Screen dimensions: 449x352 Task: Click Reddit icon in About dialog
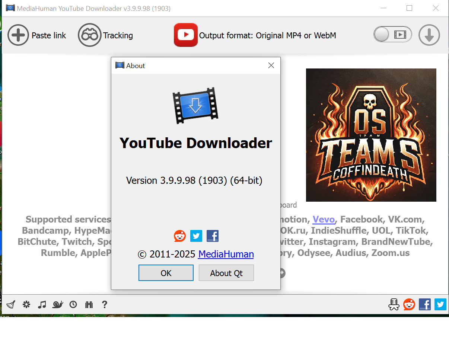pyautogui.click(x=180, y=236)
